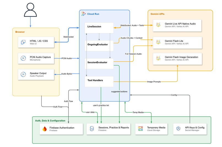222x147 pixels.
Task: Click the Cloud Storage Temporary Media icon
Action: point(140,129)
